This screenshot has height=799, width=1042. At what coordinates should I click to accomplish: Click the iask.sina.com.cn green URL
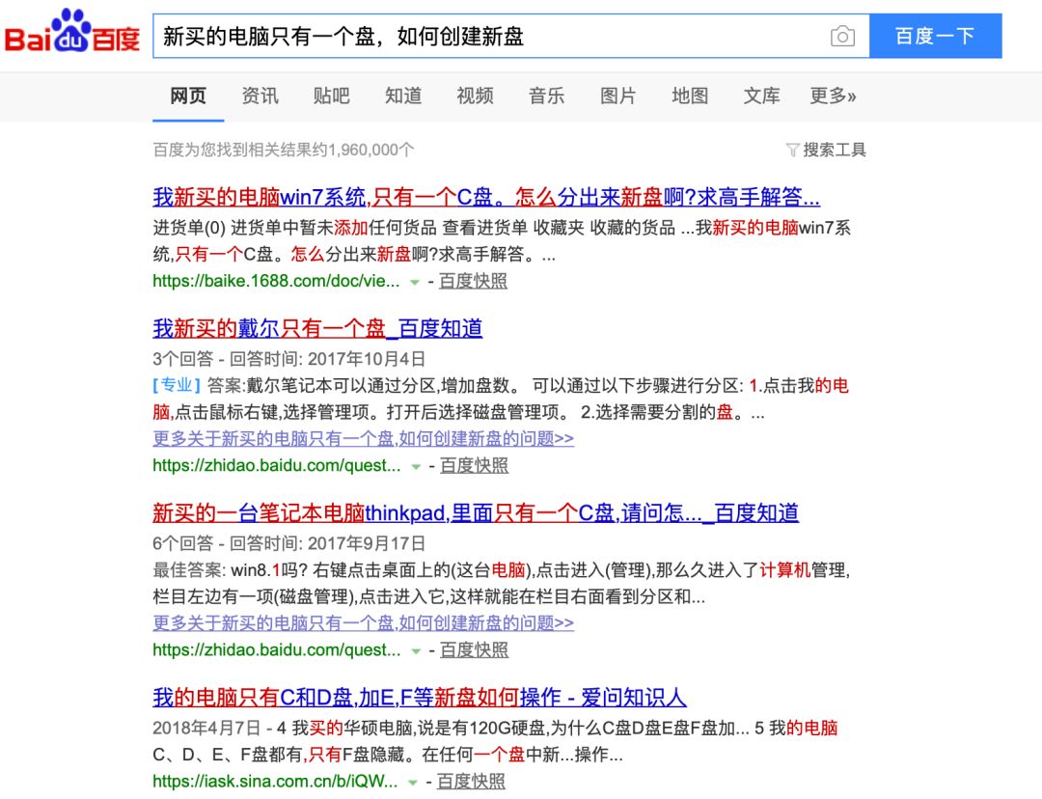[x=275, y=781]
